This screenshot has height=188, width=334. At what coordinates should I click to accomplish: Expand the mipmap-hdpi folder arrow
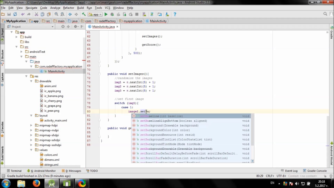[31, 125]
